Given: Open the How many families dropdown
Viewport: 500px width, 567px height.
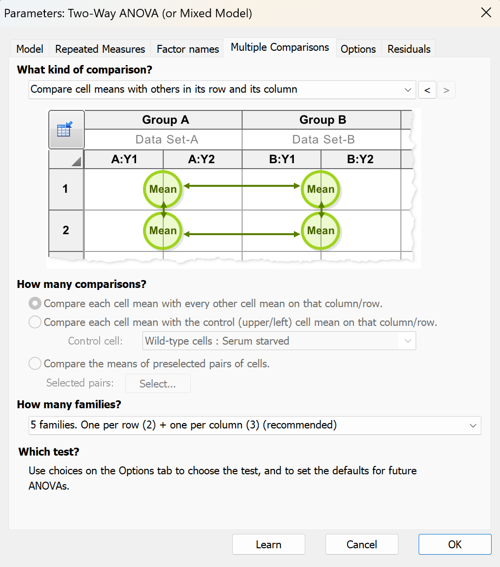Looking at the screenshot, I should pyautogui.click(x=472, y=425).
